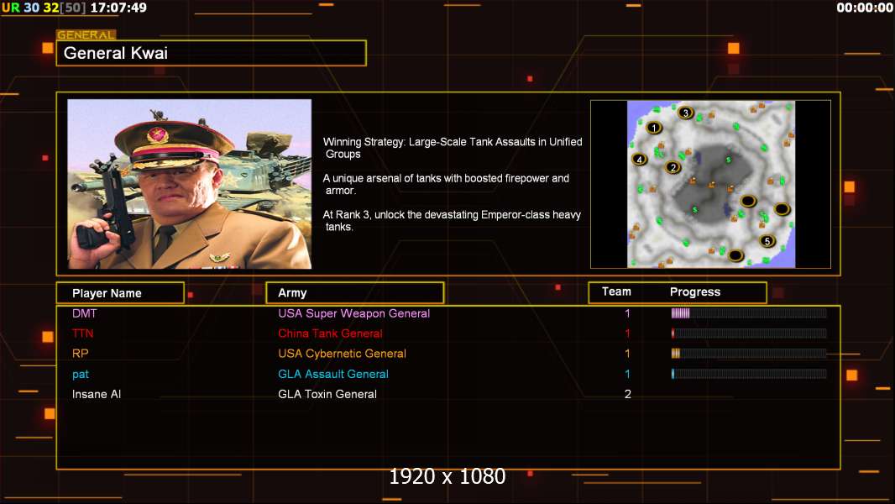This screenshot has width=895, height=504.
Task: Click the General Kwai name field
Action: (x=212, y=53)
